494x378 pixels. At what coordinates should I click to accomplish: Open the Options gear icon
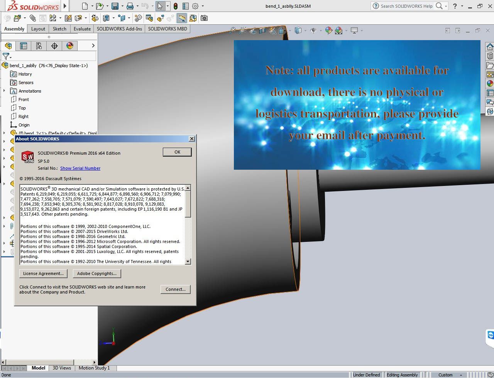click(195, 6)
